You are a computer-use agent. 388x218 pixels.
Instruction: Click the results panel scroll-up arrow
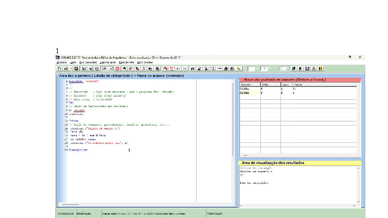(358, 168)
